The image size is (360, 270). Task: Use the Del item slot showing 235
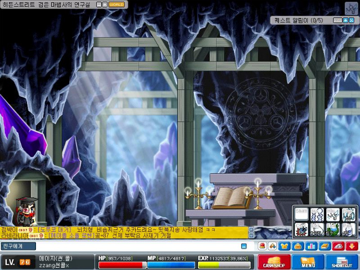coord(317,229)
